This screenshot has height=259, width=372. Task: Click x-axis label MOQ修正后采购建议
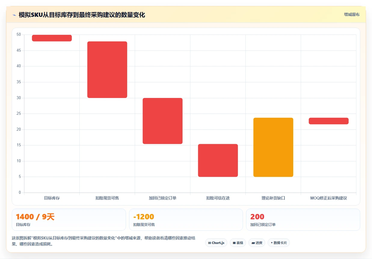pyautogui.click(x=328, y=198)
